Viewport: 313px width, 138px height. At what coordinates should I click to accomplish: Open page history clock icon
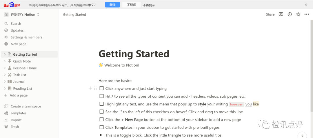(x=290, y=14)
